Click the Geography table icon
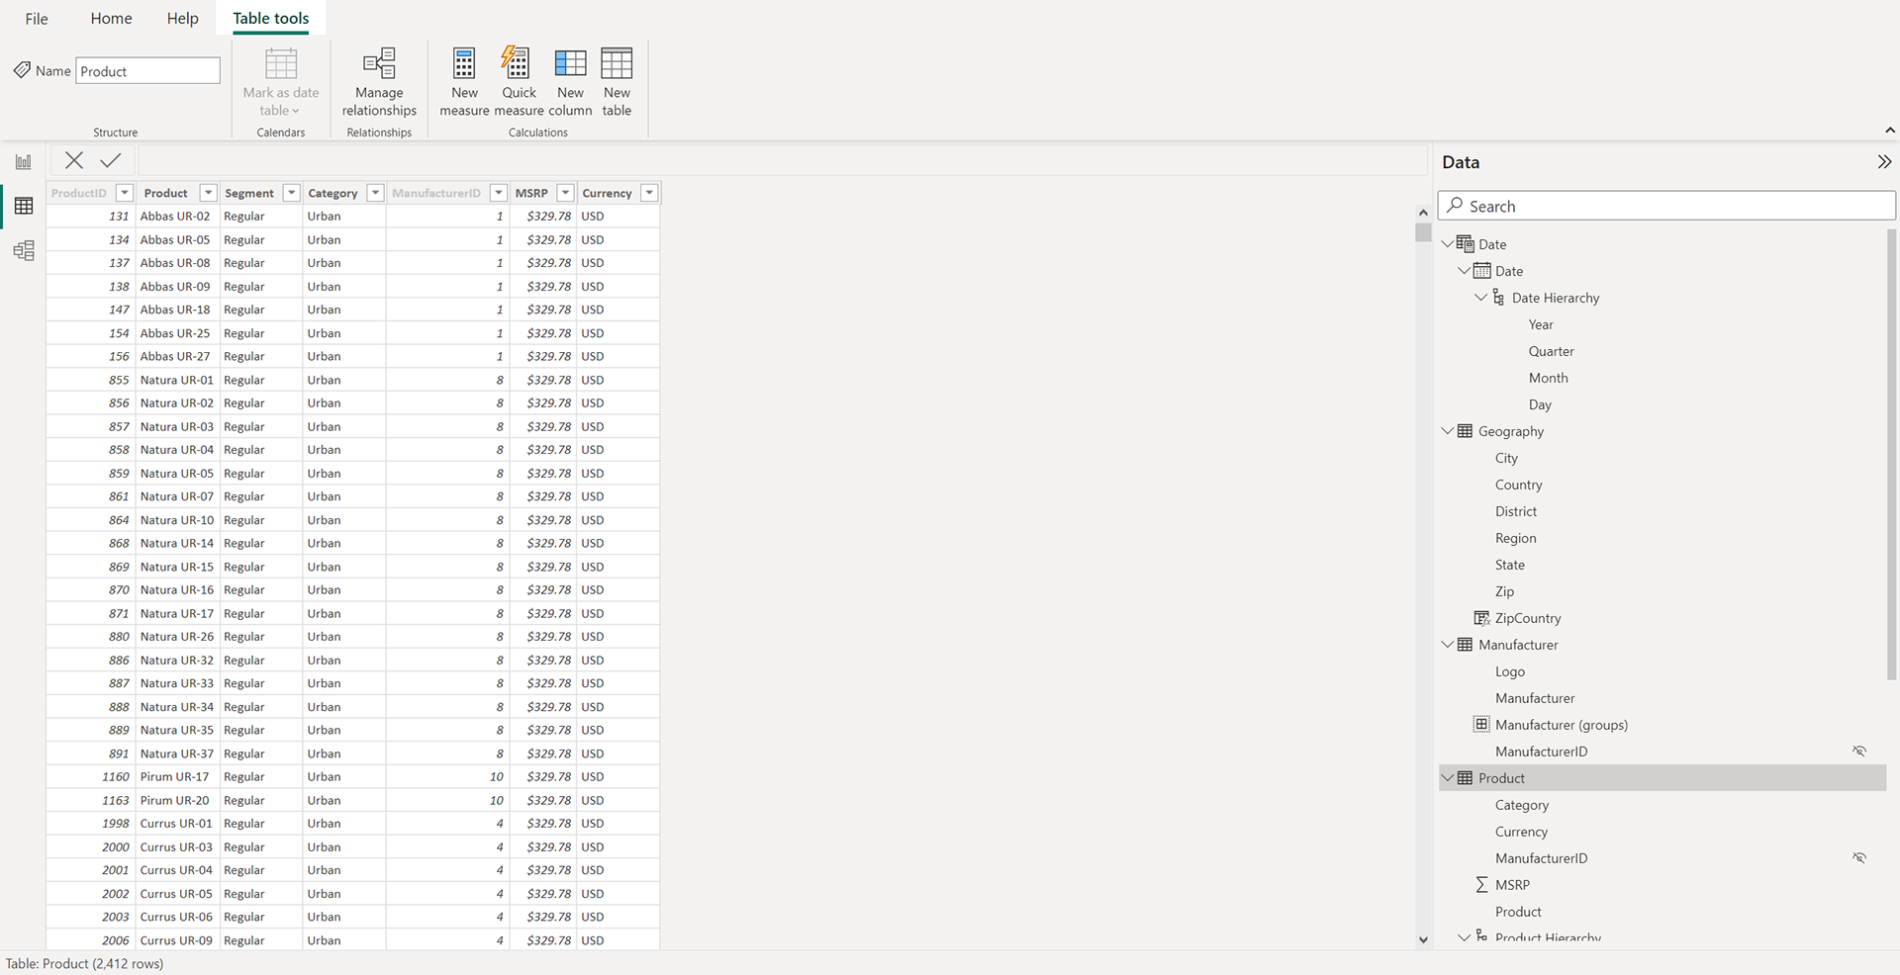This screenshot has height=975, width=1900. click(x=1465, y=431)
